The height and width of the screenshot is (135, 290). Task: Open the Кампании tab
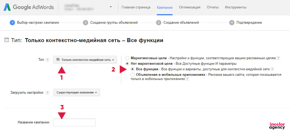164,8
